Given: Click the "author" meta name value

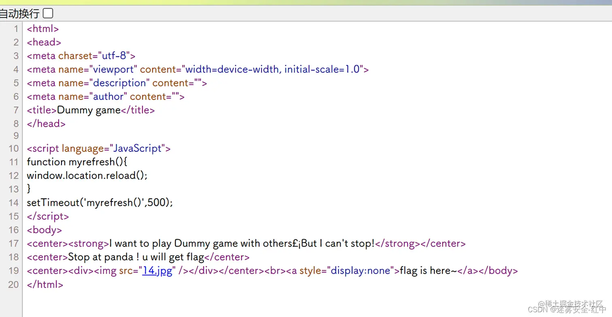Looking at the screenshot, I should click(x=108, y=96).
